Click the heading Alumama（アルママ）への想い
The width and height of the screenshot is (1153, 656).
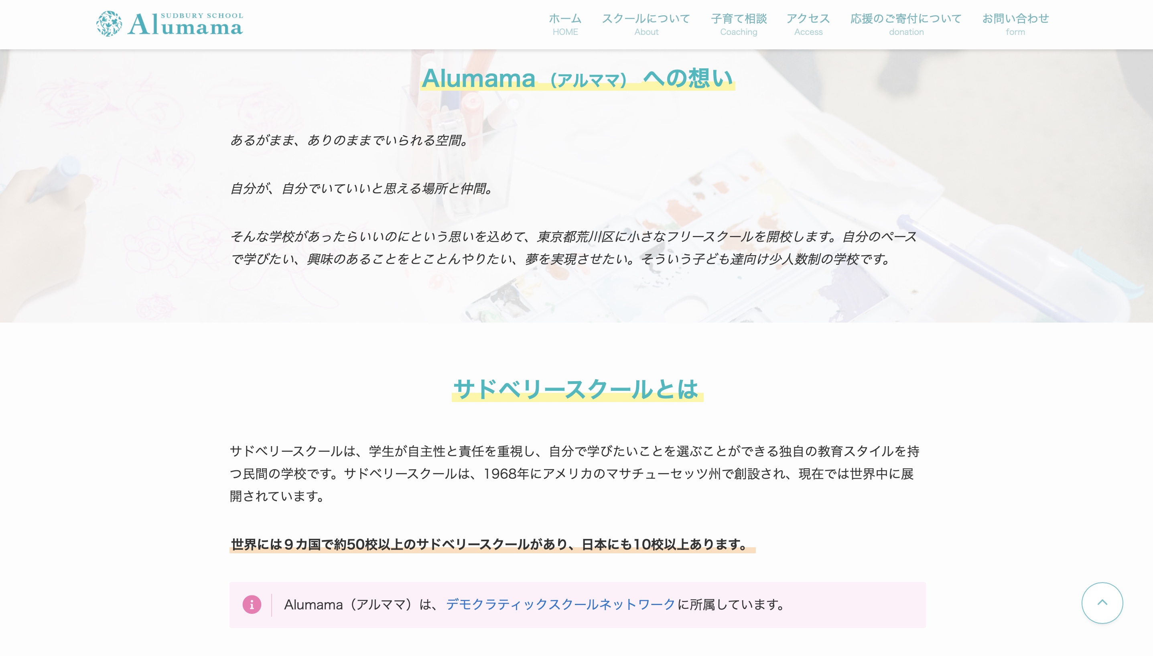tap(577, 78)
